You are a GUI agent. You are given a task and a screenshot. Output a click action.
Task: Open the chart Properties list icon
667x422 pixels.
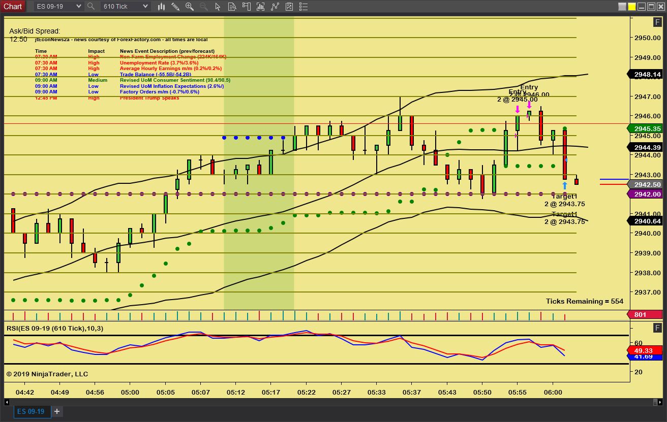coord(304,7)
